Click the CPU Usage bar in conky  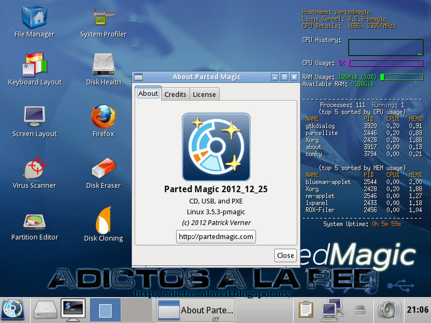click(x=386, y=64)
